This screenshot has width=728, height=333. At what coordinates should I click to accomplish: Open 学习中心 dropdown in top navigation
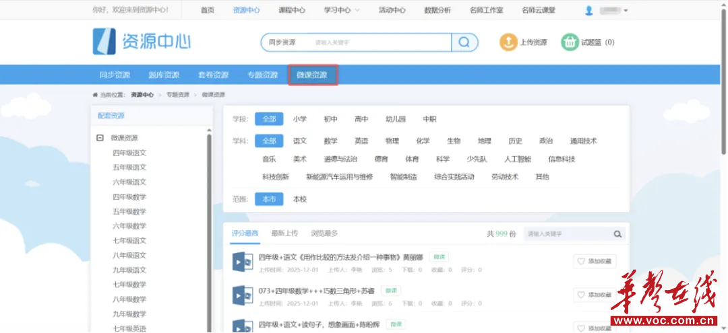pos(341,10)
